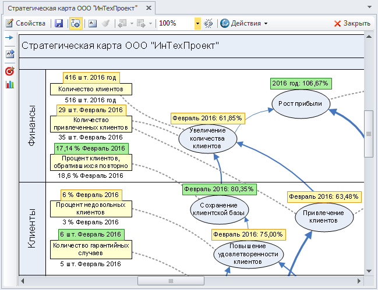Open Свойства properties editor
Viewport: 378px width, 290px height.
(x=26, y=23)
